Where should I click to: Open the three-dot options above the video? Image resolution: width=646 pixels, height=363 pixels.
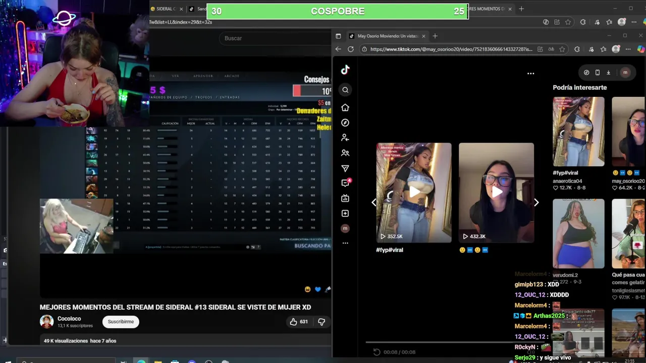tap(530, 74)
